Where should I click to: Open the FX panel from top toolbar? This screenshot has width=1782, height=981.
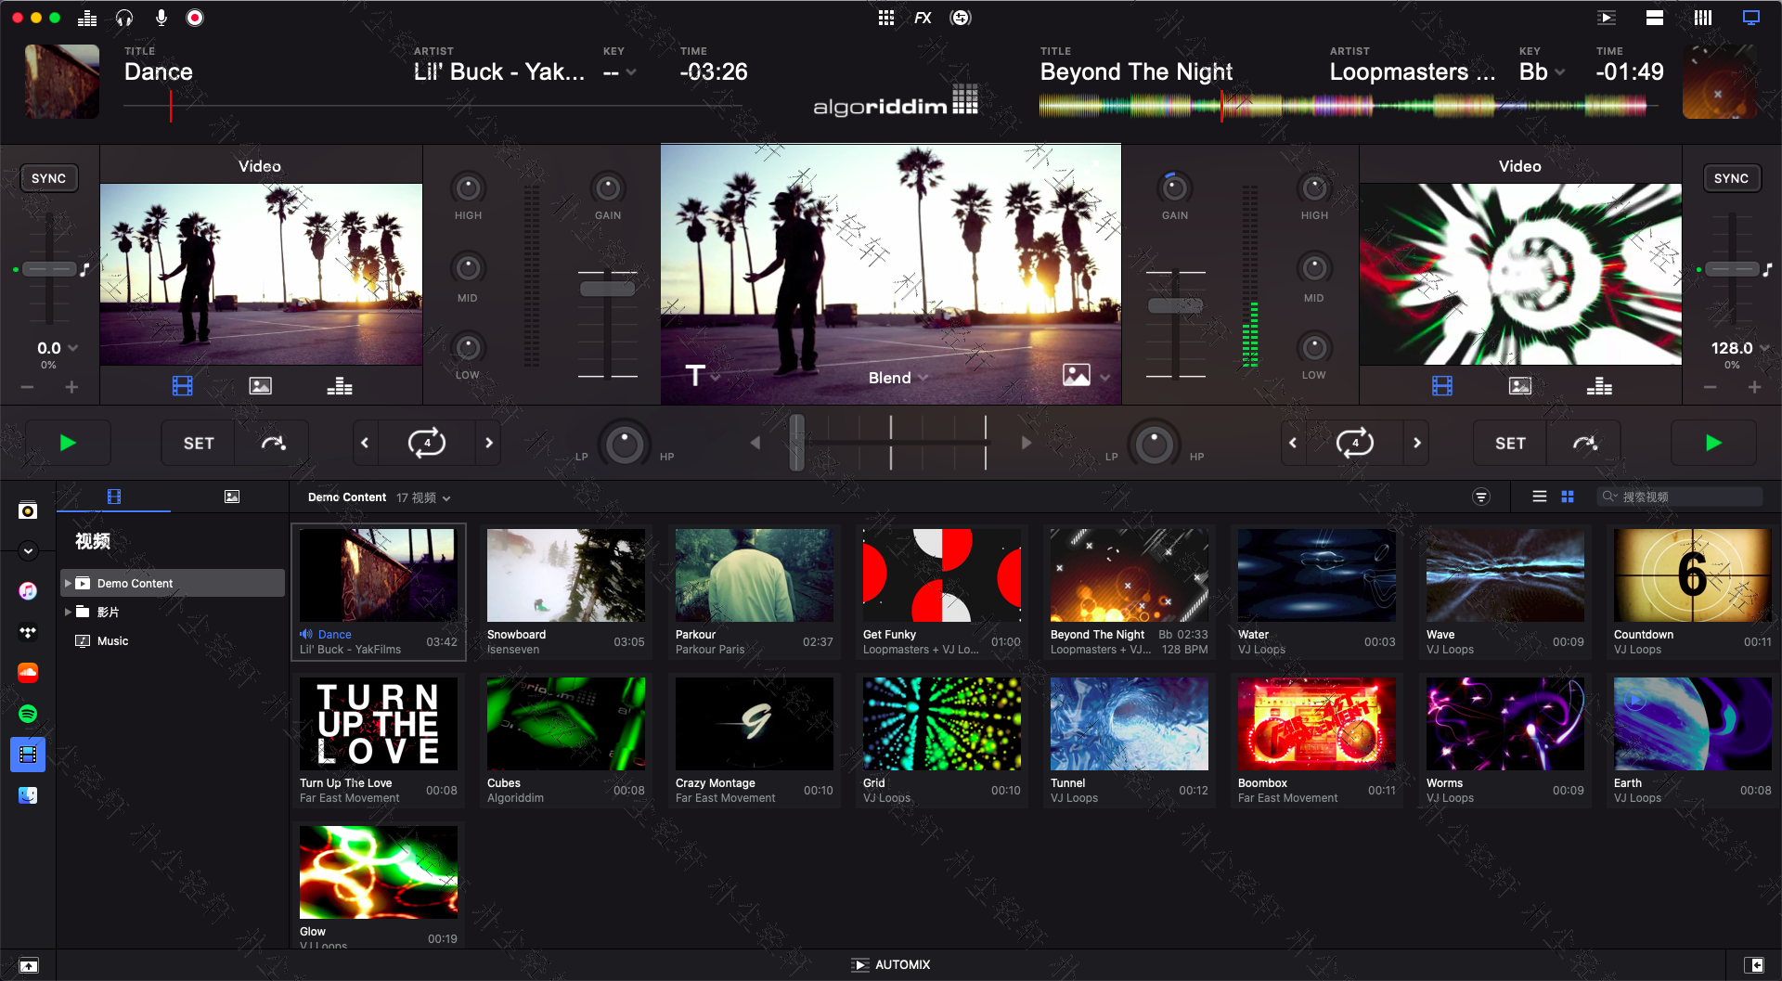click(922, 17)
